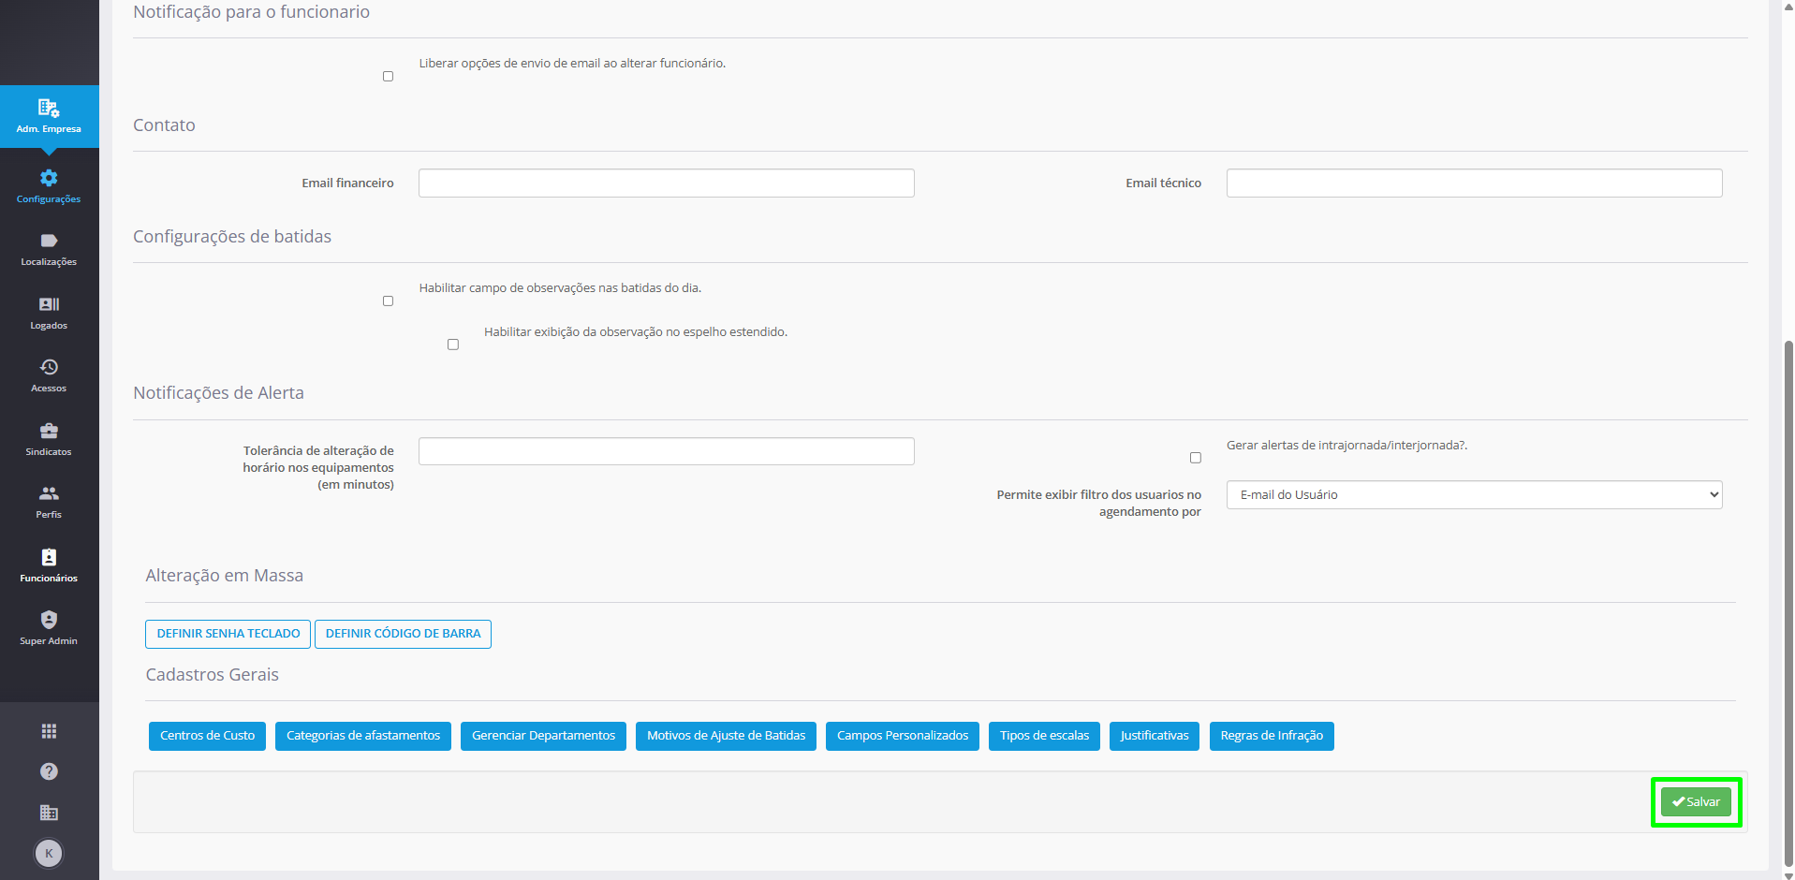Open the apps grid icon
Viewport: 1795px width, 880px height.
(49, 731)
